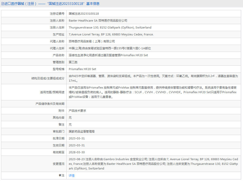This screenshot has height=181, width=243.
Task: Select the 2023-03-31 date in 批准日期 row
Action: (77, 138)
